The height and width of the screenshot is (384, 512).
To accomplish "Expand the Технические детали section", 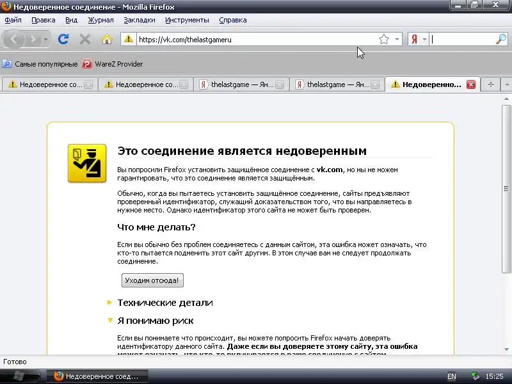I will click(x=165, y=303).
